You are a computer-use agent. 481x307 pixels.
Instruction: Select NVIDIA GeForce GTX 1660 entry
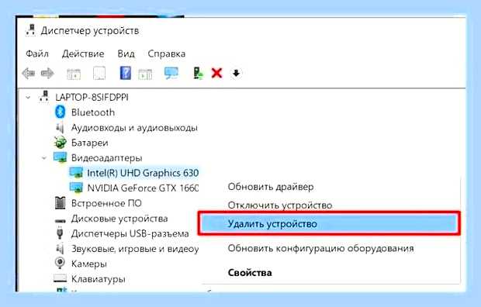click(x=143, y=188)
